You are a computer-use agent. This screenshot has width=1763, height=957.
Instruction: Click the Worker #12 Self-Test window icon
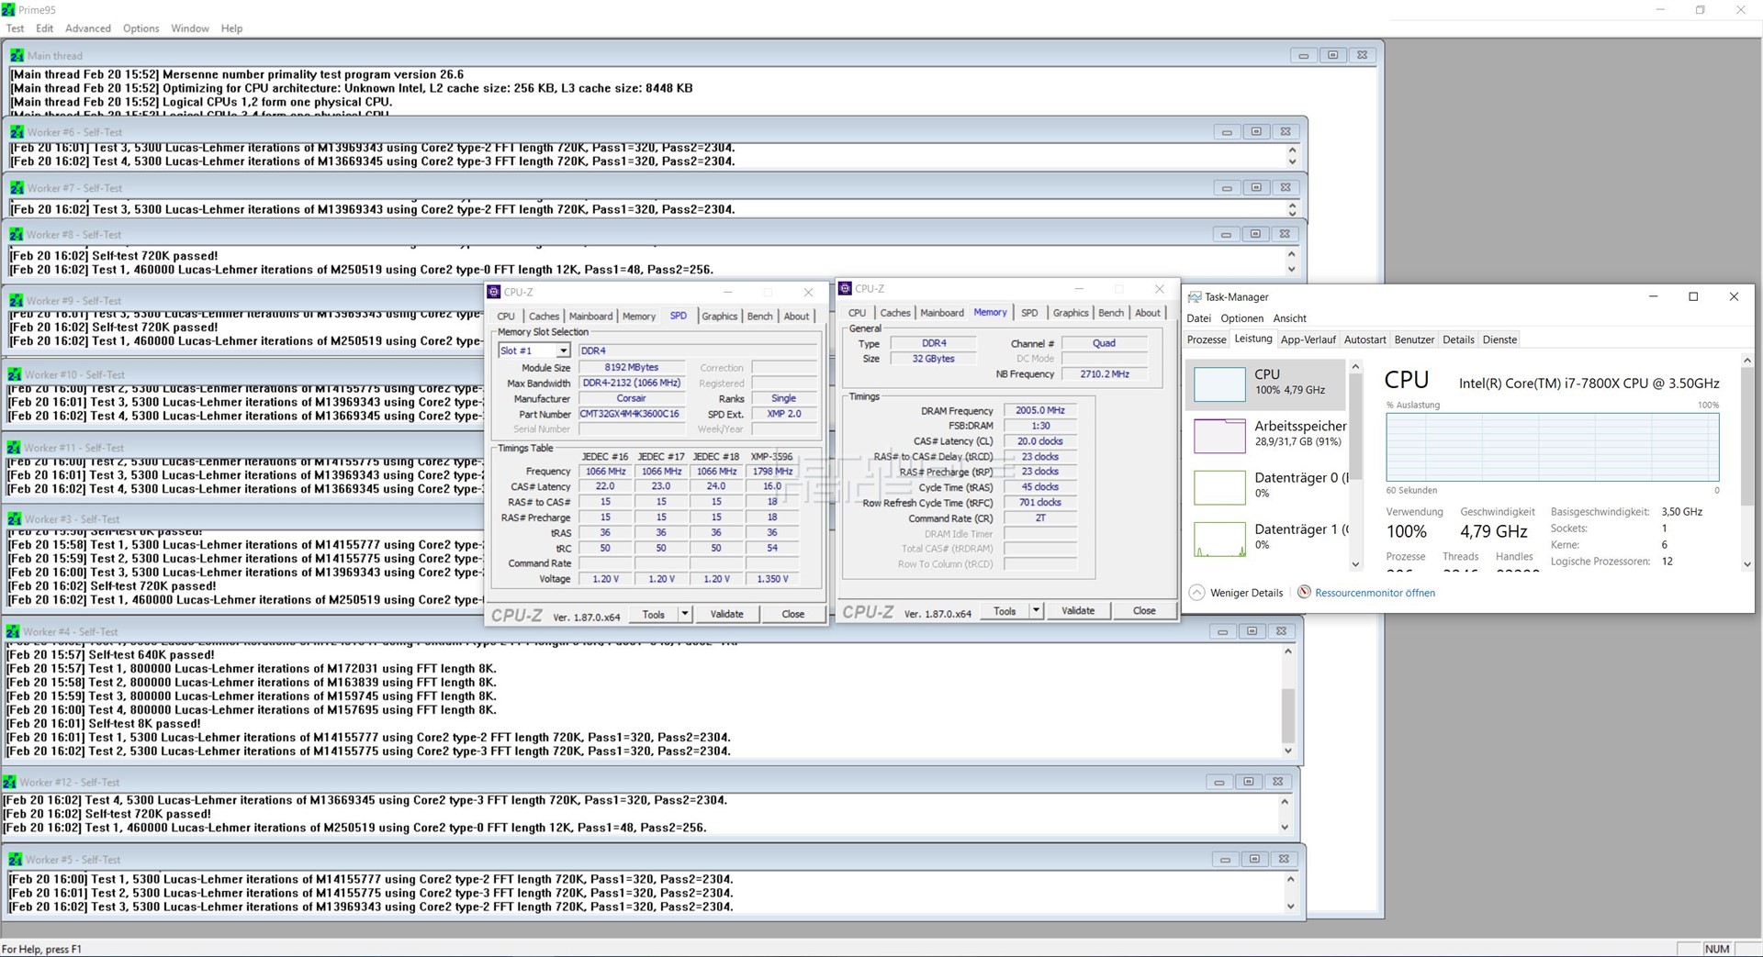tap(9, 782)
